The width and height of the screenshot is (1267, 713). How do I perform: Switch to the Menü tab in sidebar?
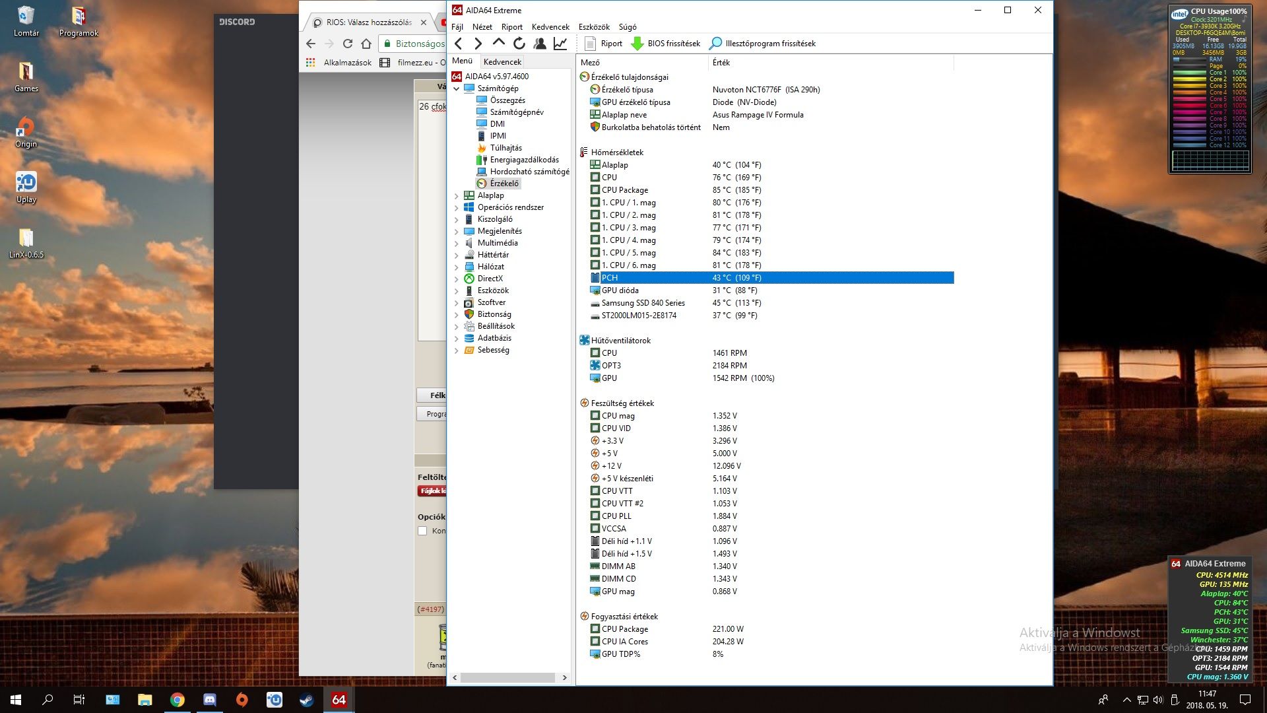click(x=463, y=61)
